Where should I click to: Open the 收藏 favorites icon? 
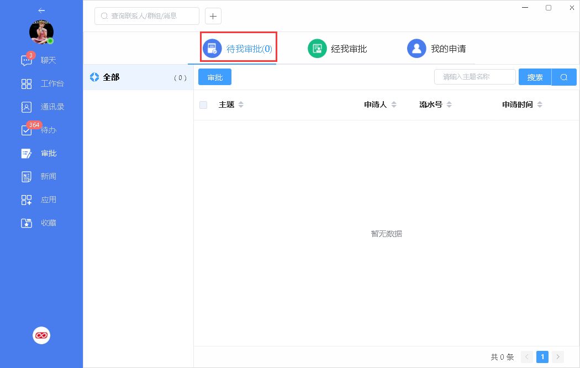[x=27, y=223]
